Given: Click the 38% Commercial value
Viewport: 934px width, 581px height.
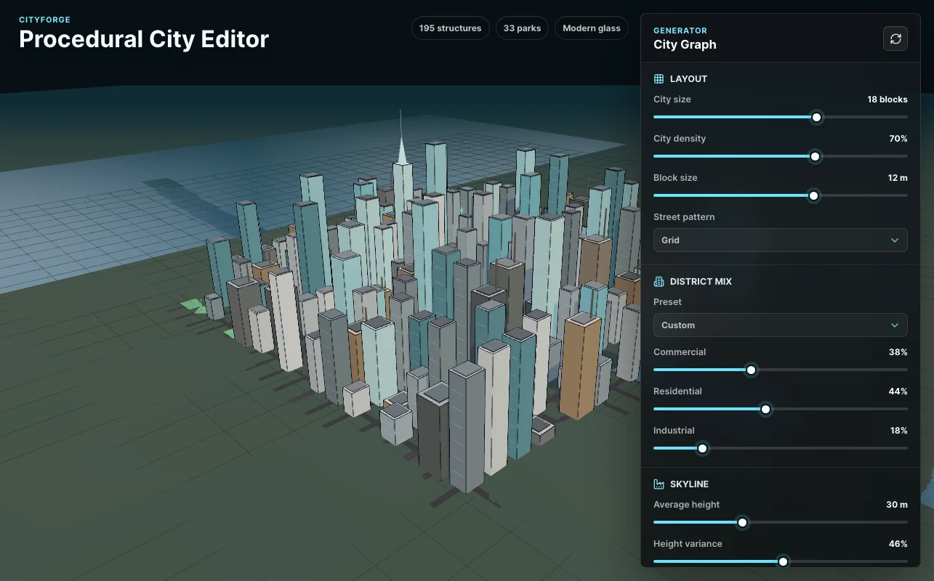Looking at the screenshot, I should pos(898,352).
